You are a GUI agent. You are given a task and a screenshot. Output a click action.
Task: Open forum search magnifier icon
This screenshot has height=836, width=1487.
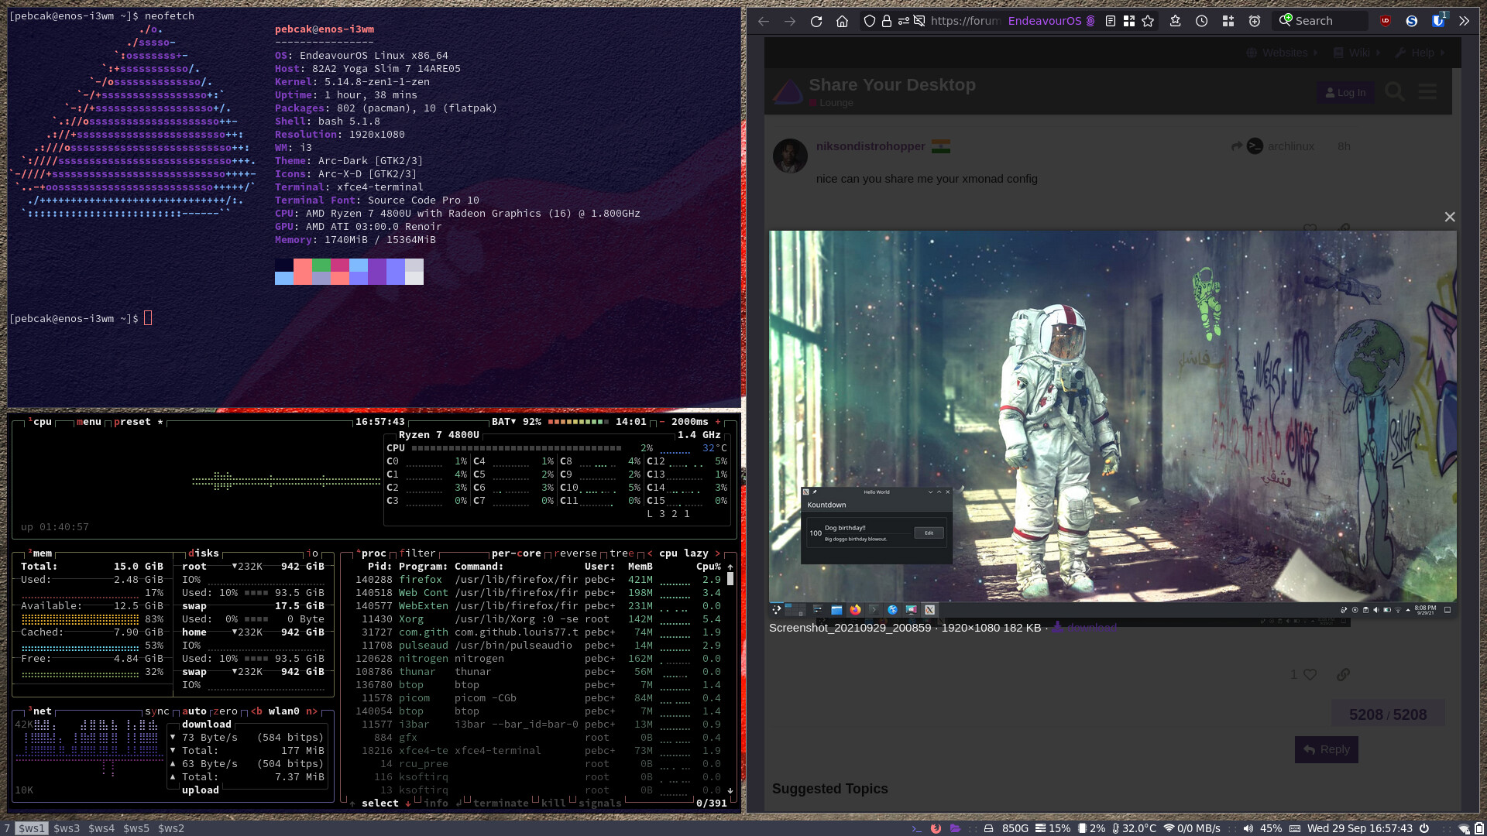click(x=1395, y=92)
